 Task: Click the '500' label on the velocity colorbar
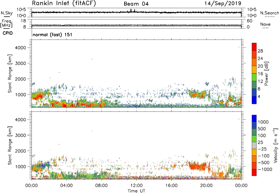pyautogui.click(x=262, y=129)
